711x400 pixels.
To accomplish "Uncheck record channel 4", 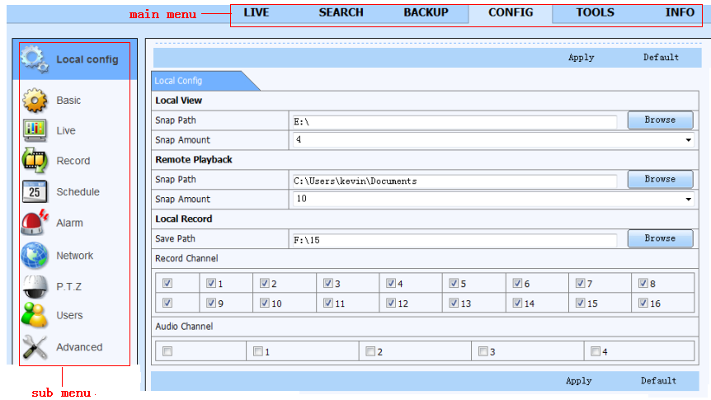I will point(390,283).
